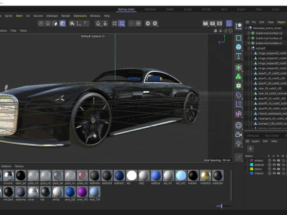Click the magnet Snap icon
Image resolution: width=287 pixels, height=215 pixels.
pyautogui.click(x=98, y=23)
